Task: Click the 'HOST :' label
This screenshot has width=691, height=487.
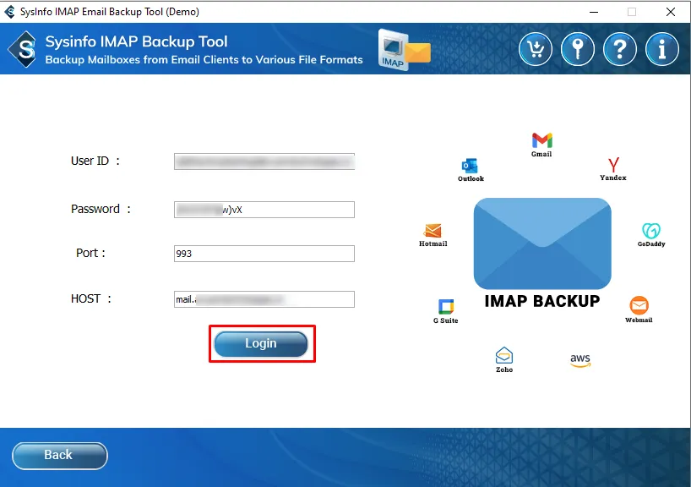Action: click(90, 298)
